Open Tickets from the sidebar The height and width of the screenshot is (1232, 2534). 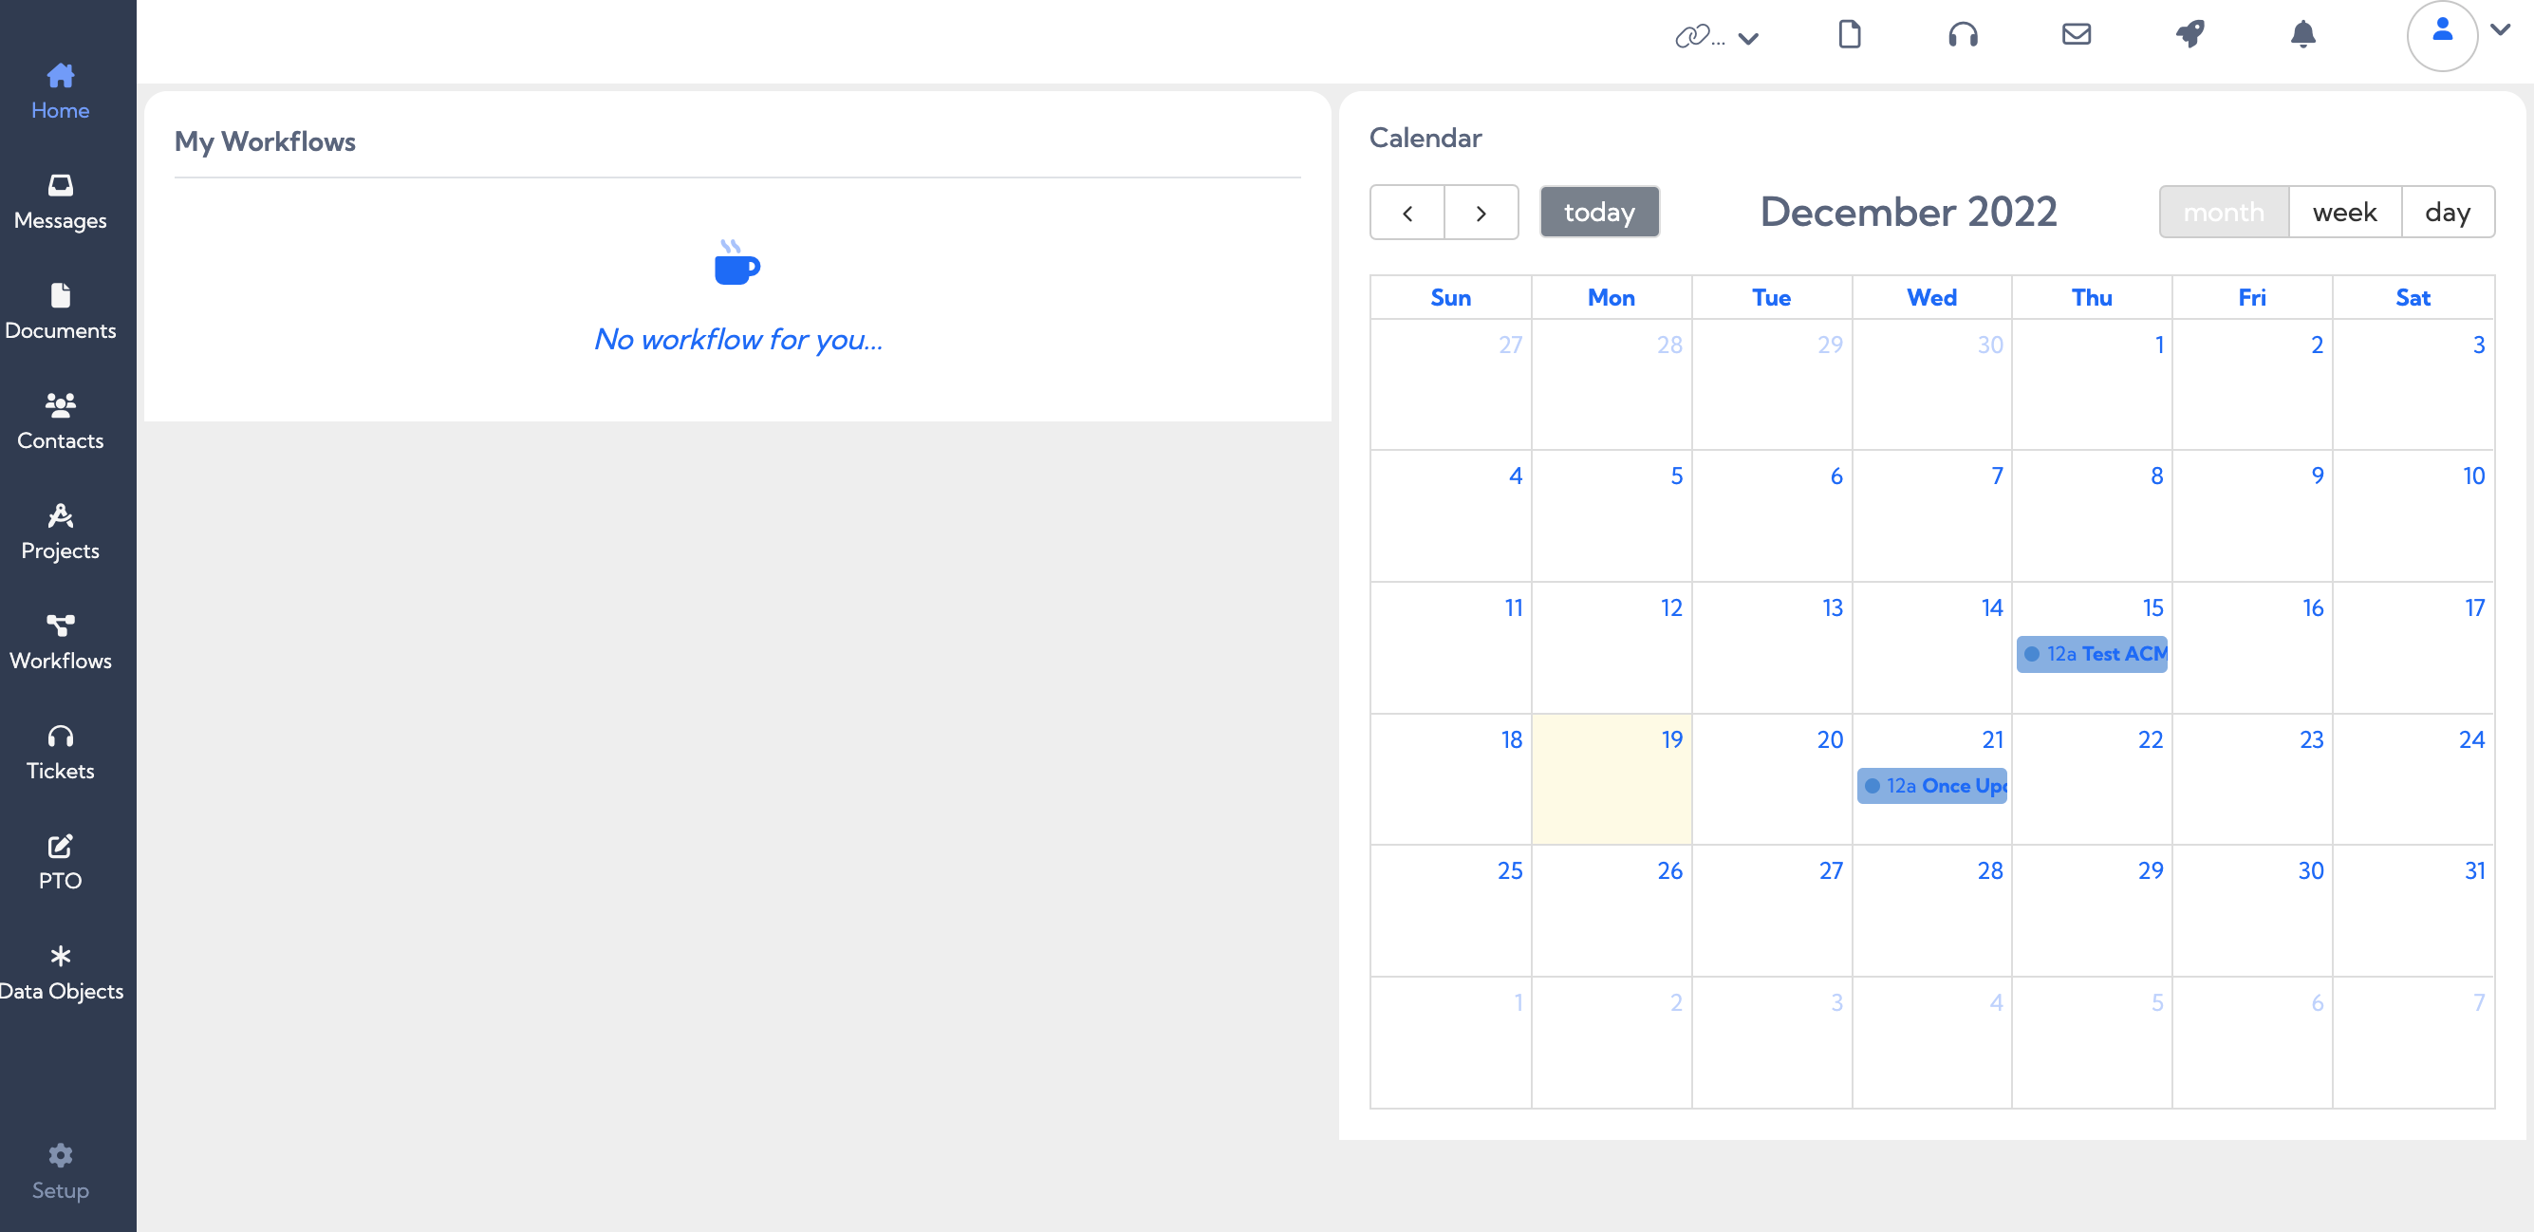click(x=60, y=753)
